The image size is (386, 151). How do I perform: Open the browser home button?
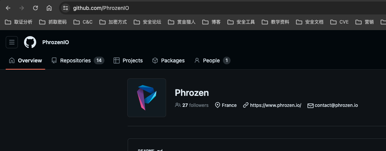49,8
